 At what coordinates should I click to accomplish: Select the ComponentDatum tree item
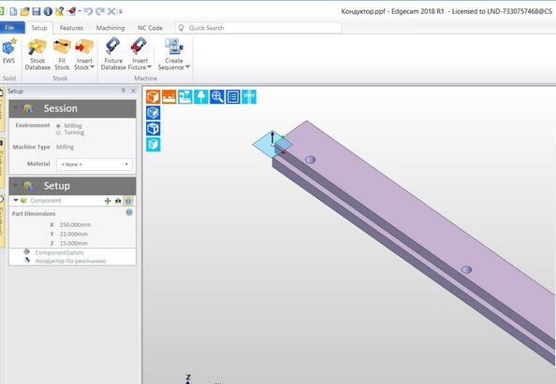(59, 252)
